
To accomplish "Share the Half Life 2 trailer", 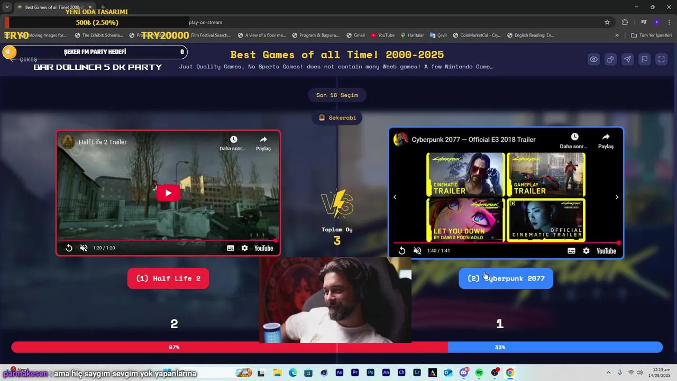I will click(x=263, y=143).
